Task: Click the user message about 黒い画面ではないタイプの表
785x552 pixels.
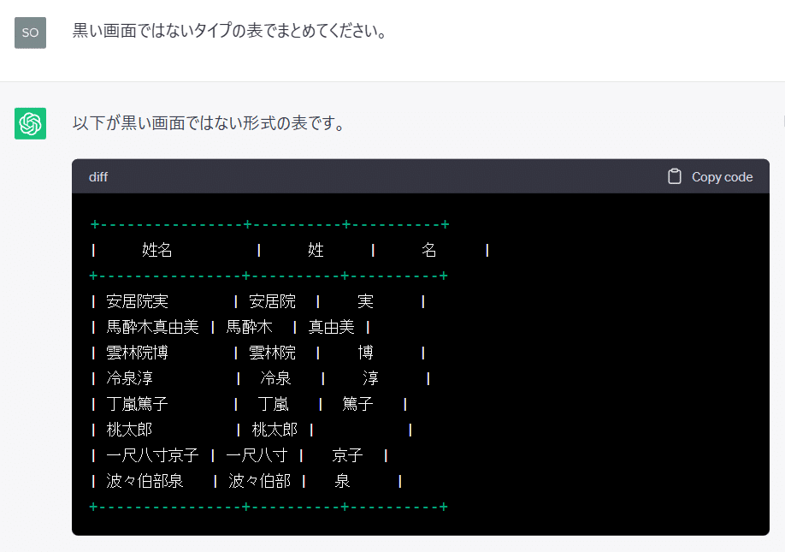Action: 230,31
